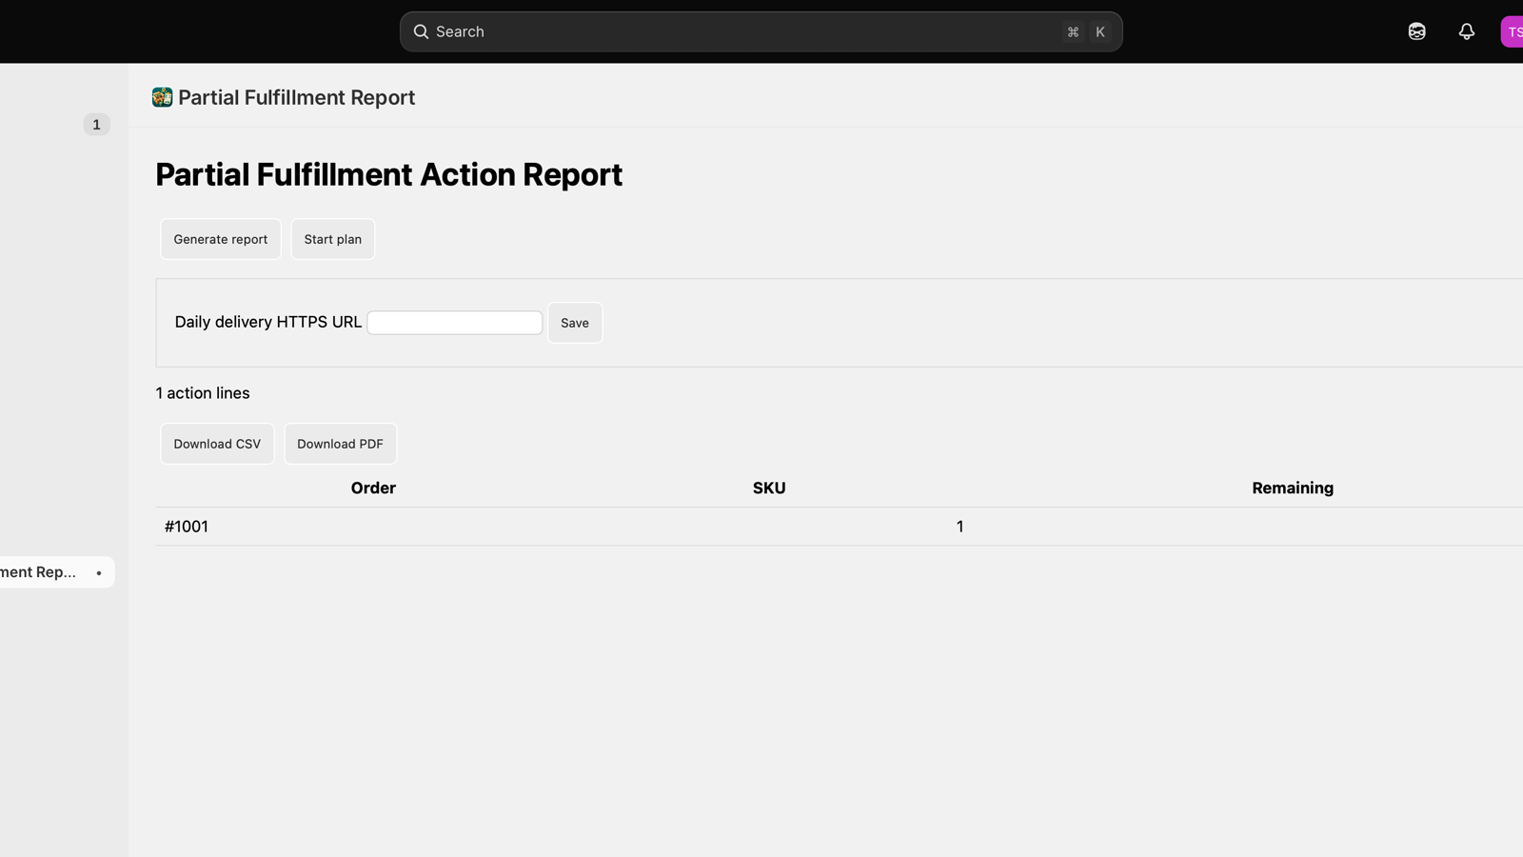Click the Partial Fulfillment Report breadcrumb title

coord(296,97)
